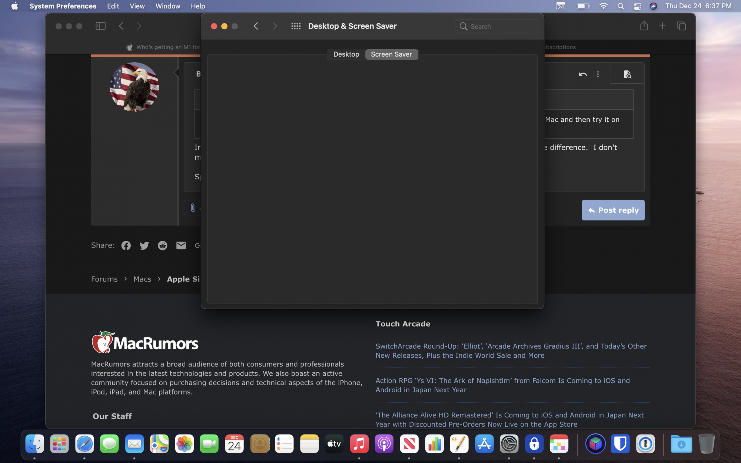The width and height of the screenshot is (741, 463).
Task: Open Control Center in menu bar
Action: (637, 6)
